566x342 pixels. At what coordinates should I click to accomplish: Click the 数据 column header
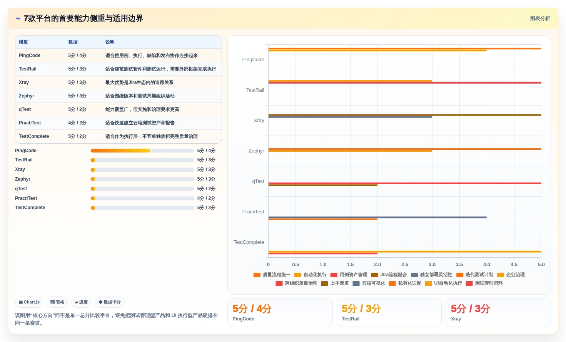tap(73, 42)
